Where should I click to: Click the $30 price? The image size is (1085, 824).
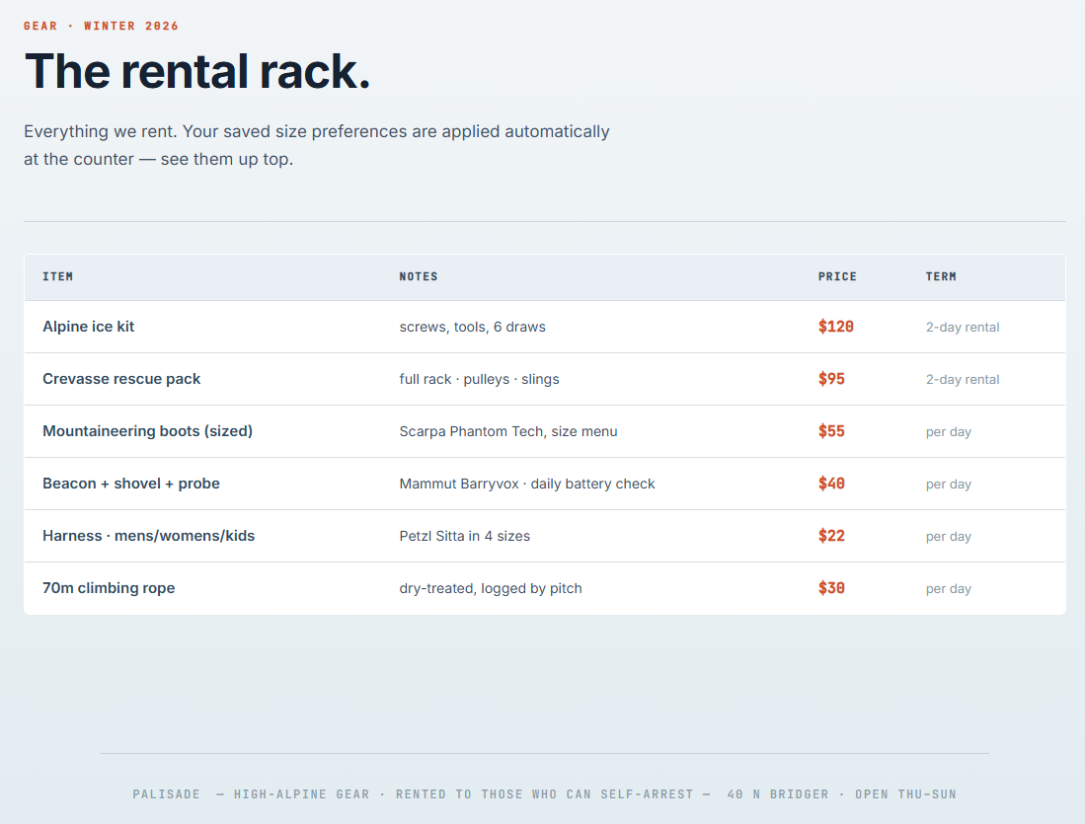[831, 588]
